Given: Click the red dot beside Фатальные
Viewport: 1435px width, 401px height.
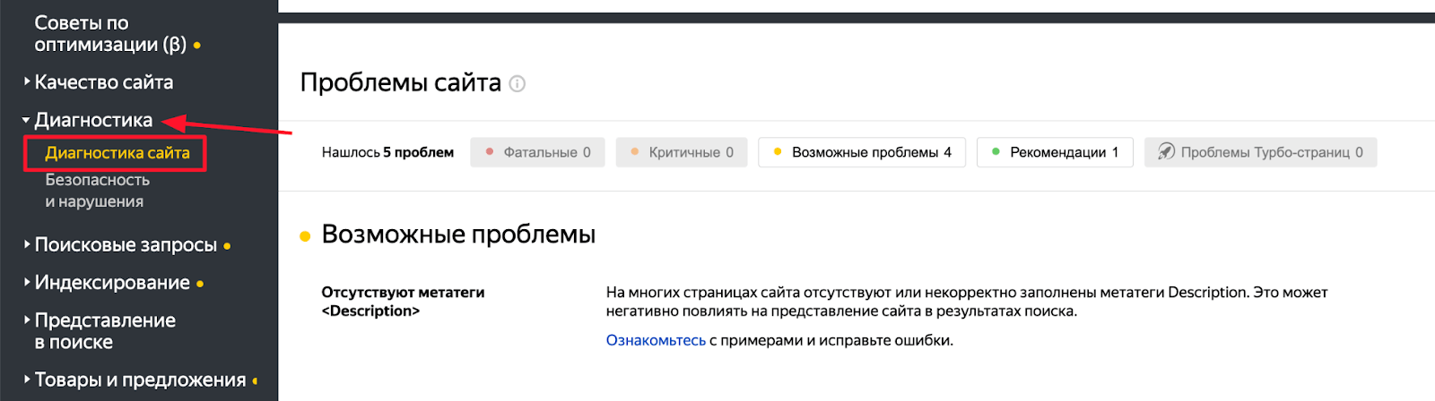Looking at the screenshot, I should click(490, 151).
